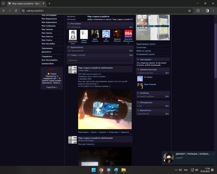Dismiss the Telegram notification popup

[x=213, y=154]
